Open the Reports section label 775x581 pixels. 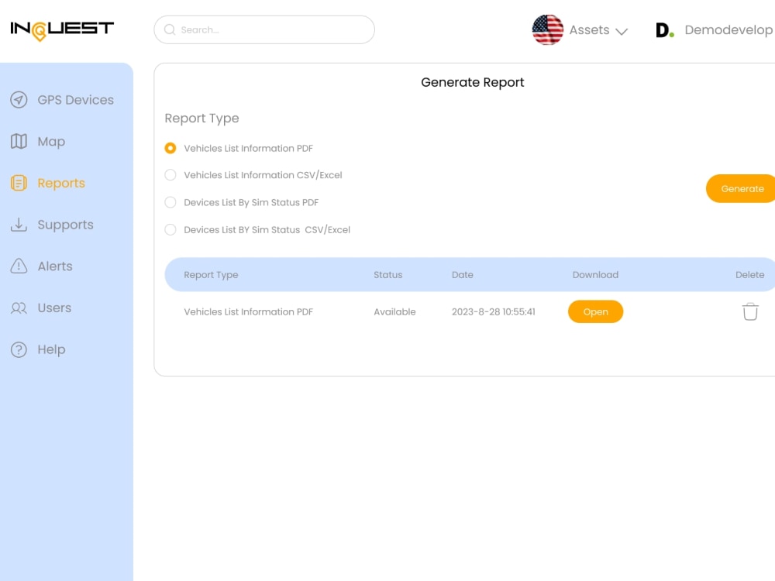(61, 184)
